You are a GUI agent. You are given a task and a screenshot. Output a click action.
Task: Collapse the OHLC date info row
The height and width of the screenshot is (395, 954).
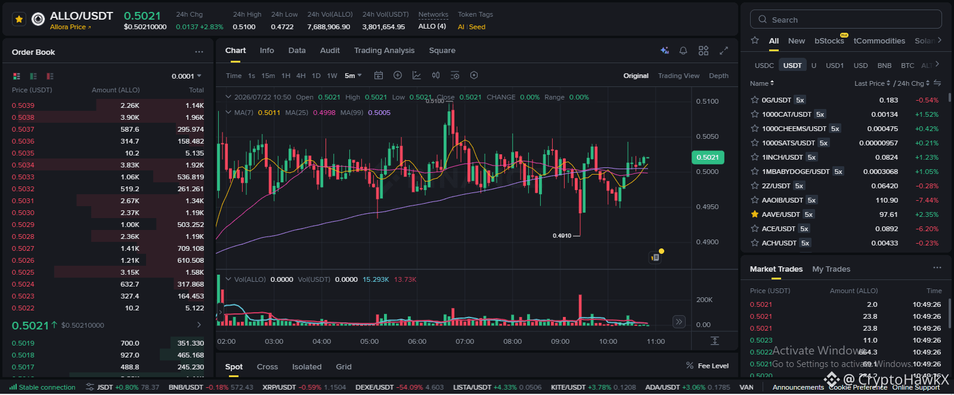click(x=228, y=97)
